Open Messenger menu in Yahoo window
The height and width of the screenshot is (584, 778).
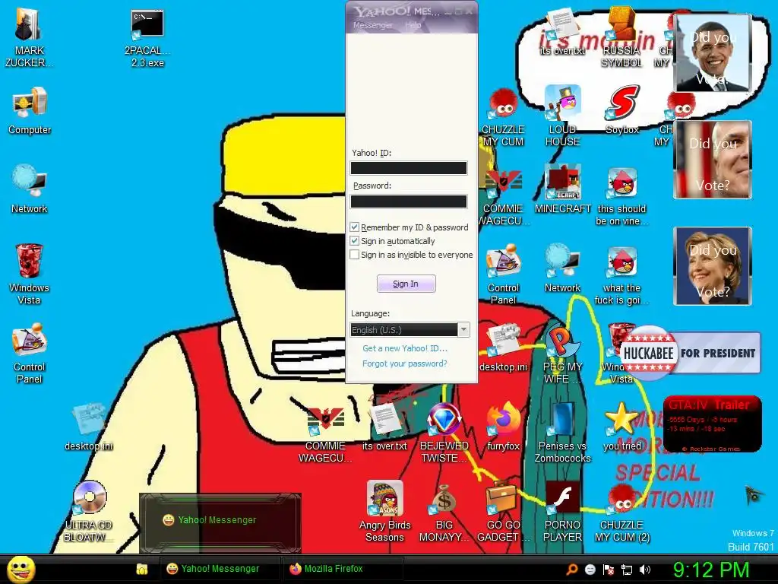pyautogui.click(x=373, y=25)
